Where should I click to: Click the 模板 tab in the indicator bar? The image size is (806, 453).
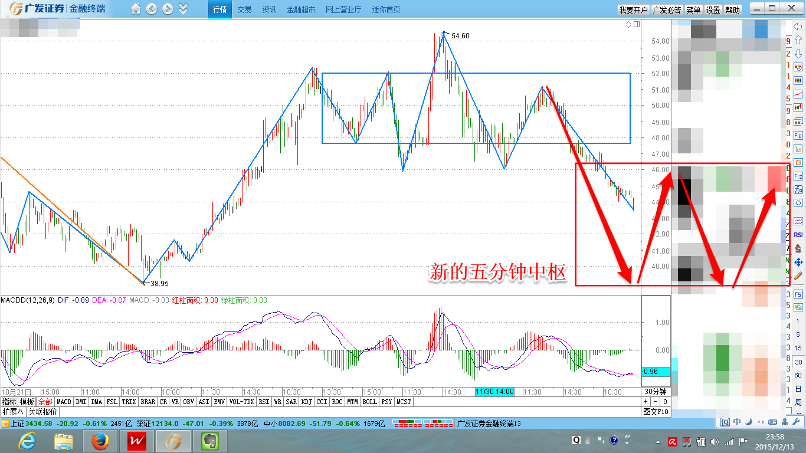click(27, 402)
